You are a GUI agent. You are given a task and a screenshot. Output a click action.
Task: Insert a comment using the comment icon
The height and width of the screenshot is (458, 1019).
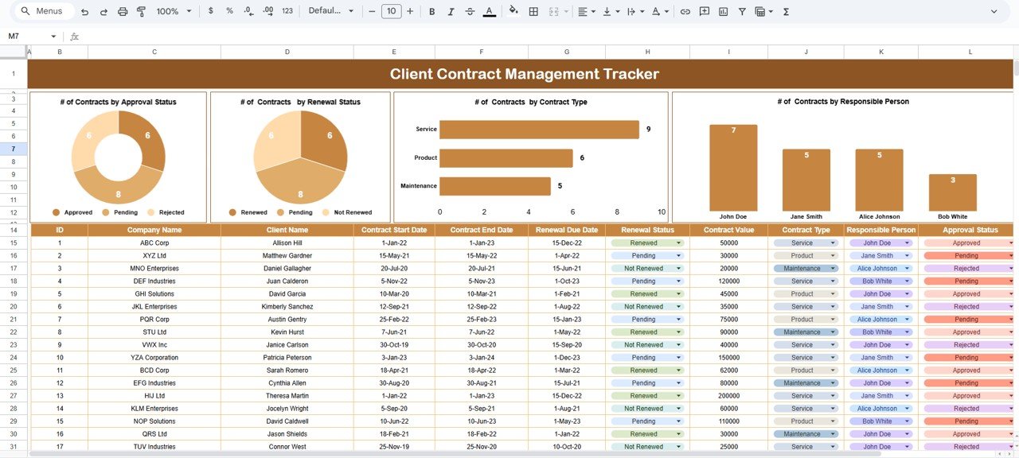[704, 11]
